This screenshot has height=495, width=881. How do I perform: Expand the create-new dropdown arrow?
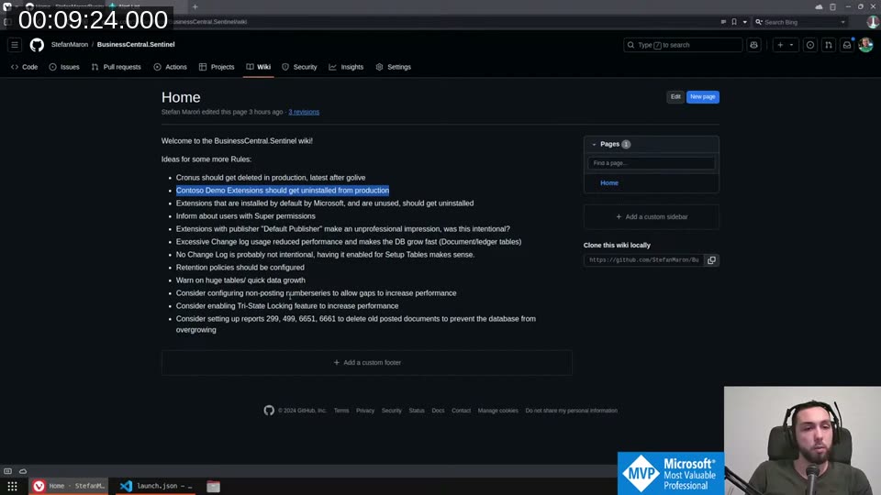coord(792,45)
